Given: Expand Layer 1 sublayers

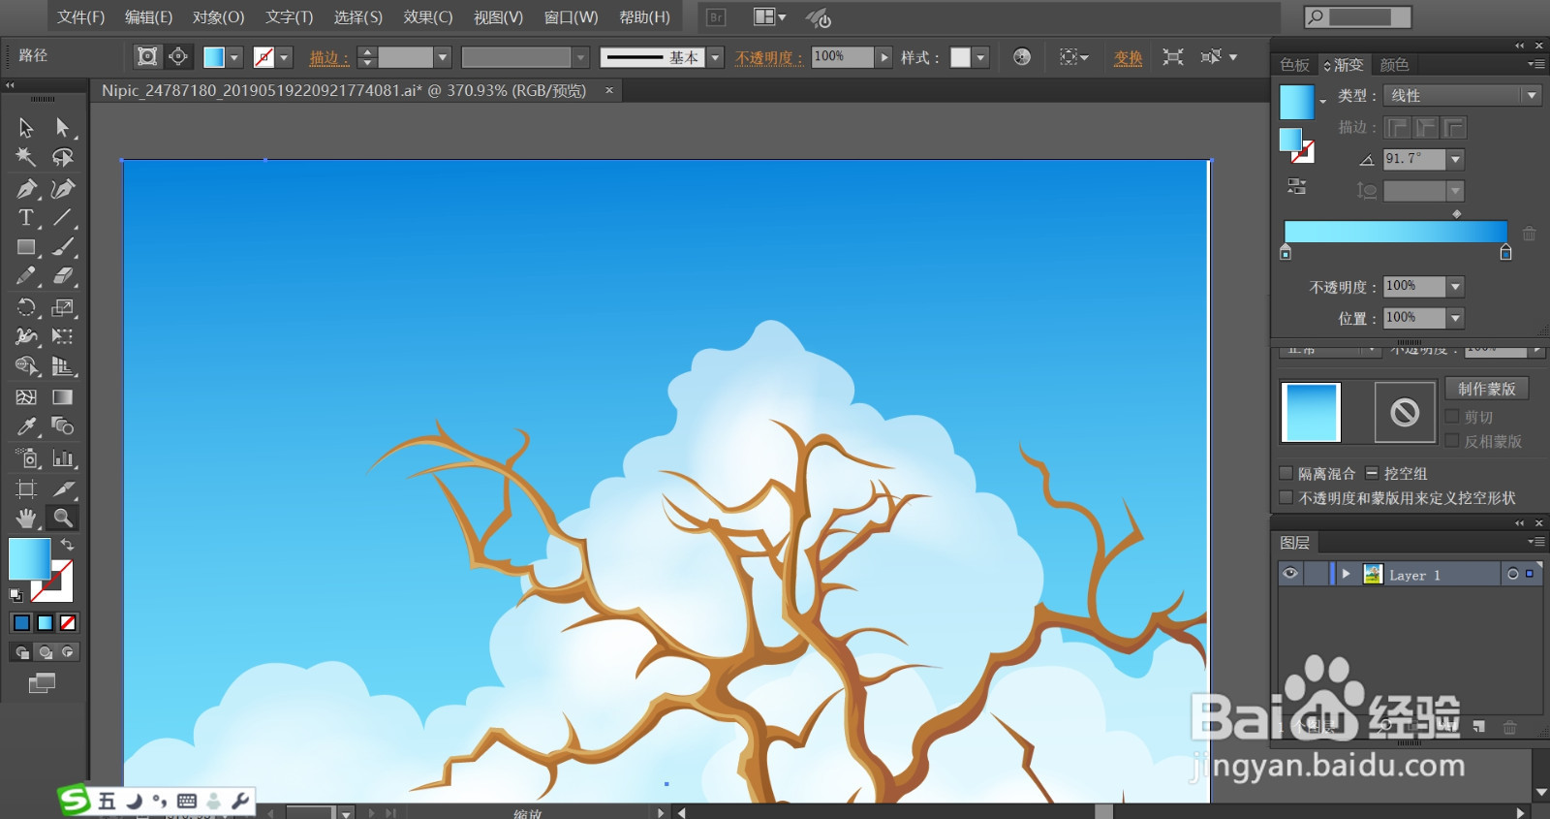Looking at the screenshot, I should 1346,574.
